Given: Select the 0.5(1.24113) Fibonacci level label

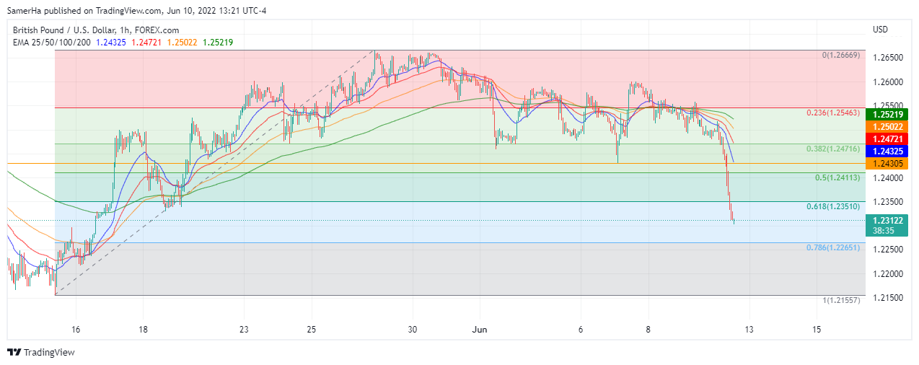Looking at the screenshot, I should [x=837, y=177].
